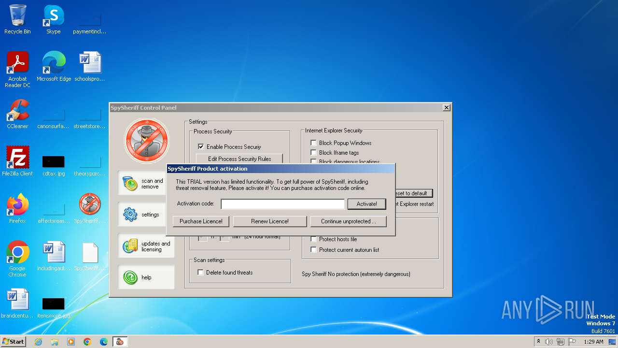Open the network tray icon

point(560,342)
